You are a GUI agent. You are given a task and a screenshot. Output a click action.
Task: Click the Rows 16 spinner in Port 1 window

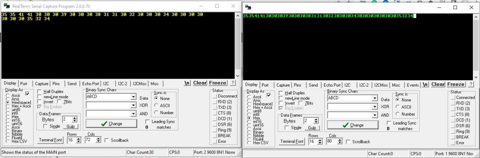320,141
